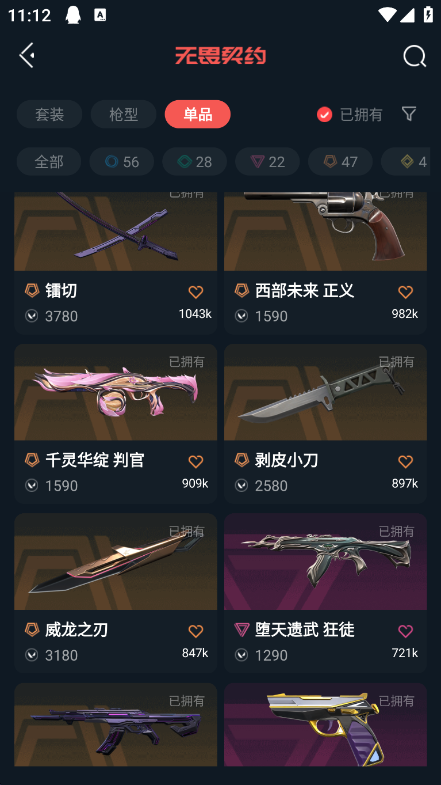Switch to the 套装 tab
The height and width of the screenshot is (785, 441).
coord(49,114)
